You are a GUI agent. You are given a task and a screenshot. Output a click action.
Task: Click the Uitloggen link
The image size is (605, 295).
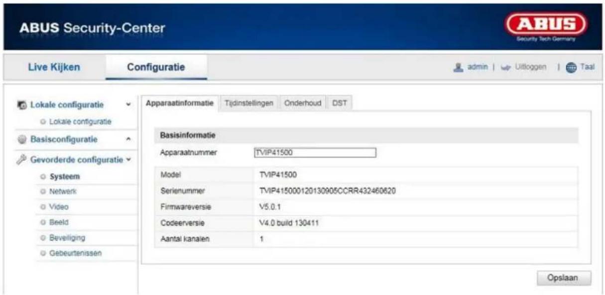tap(531, 67)
